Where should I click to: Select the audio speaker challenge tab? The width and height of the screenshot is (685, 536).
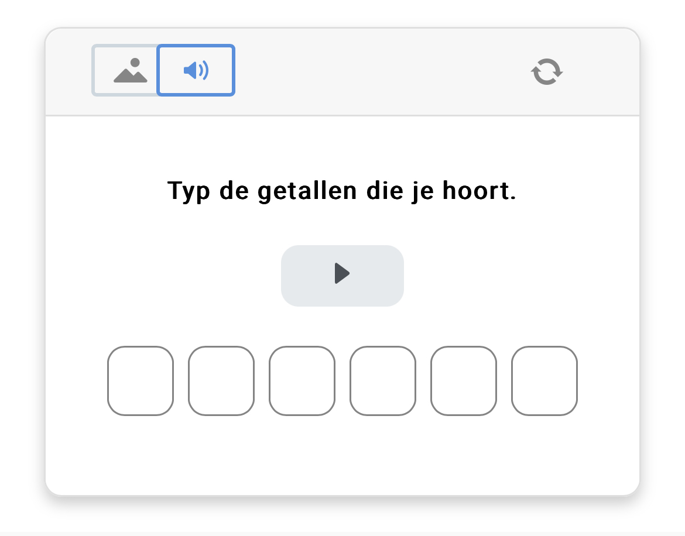pyautogui.click(x=196, y=71)
